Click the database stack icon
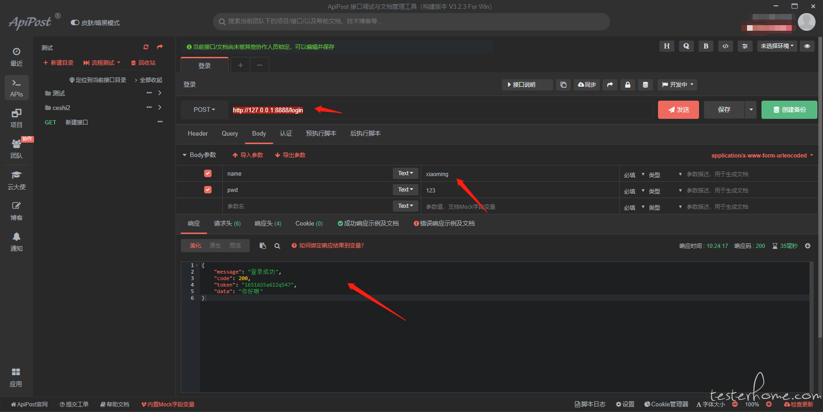 (x=645, y=85)
